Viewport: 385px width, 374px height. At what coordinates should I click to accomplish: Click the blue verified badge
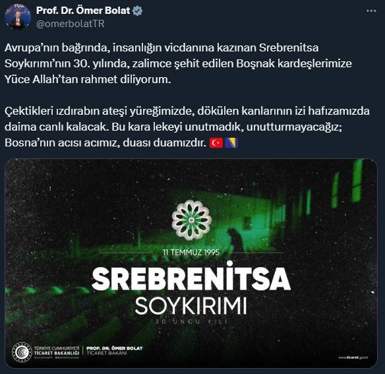pyautogui.click(x=137, y=11)
